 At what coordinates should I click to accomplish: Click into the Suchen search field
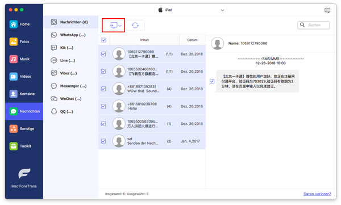314,25
